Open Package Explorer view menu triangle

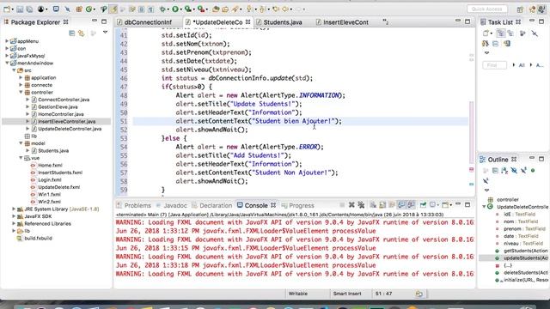(105, 33)
